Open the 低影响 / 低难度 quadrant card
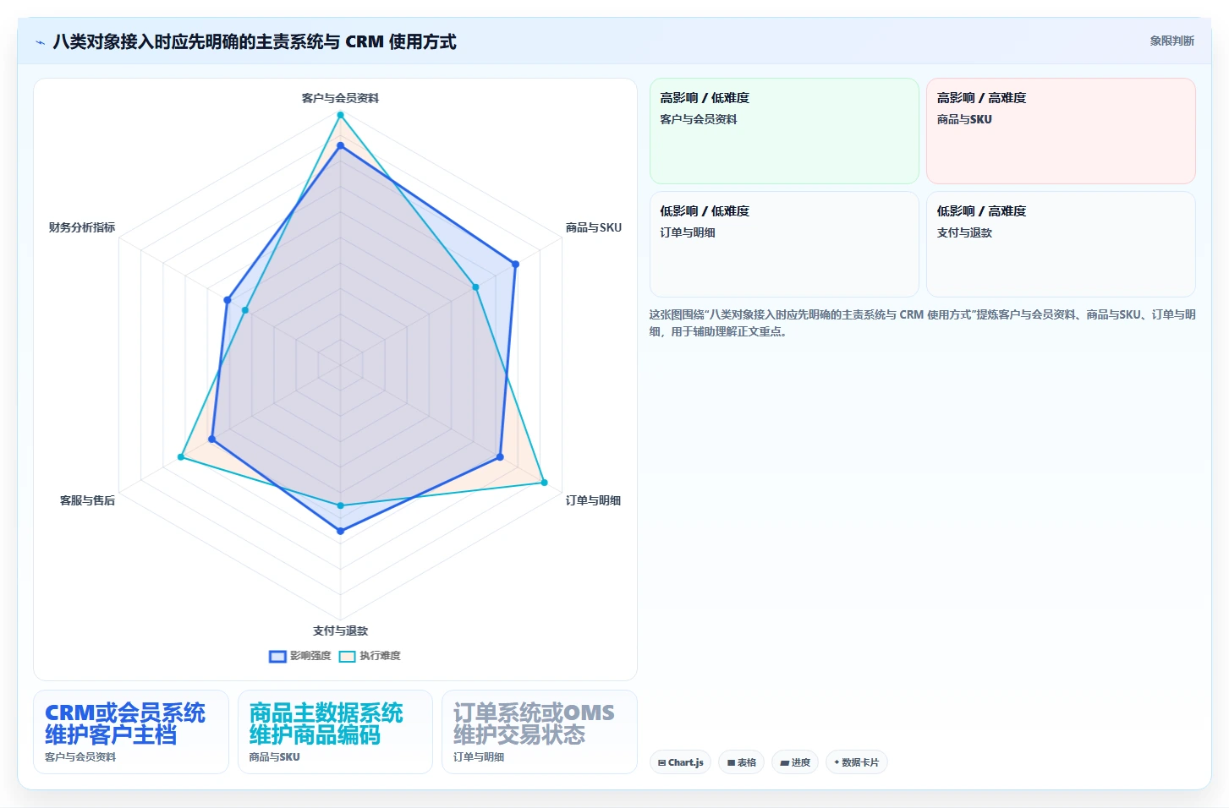This screenshot has width=1229, height=808. 784,244
